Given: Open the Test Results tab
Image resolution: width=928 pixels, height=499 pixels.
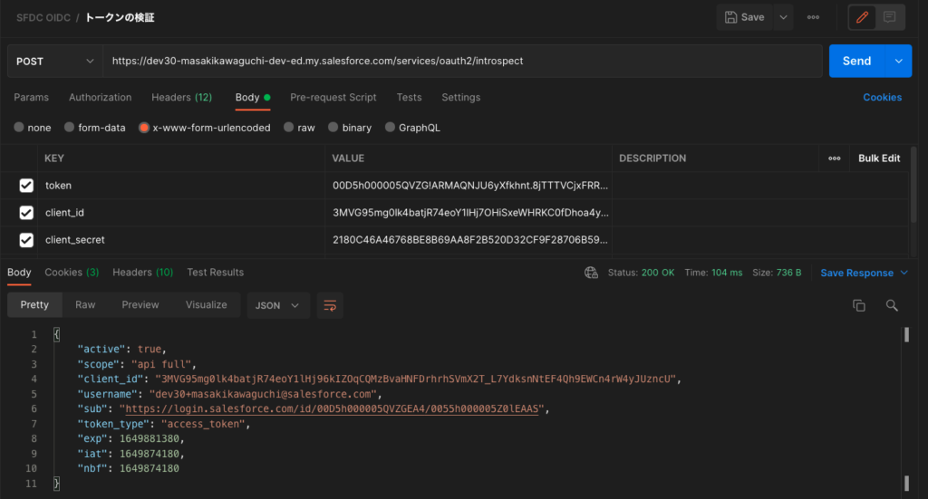Looking at the screenshot, I should (215, 273).
